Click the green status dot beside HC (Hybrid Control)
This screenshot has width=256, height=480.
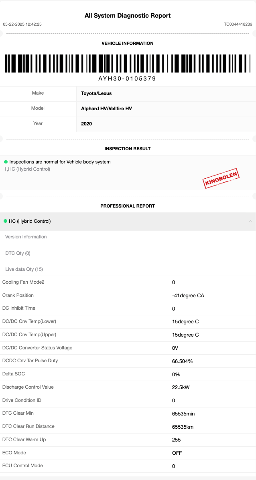click(5, 221)
